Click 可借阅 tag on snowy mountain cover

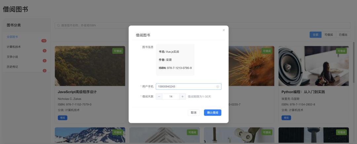coord(118,132)
